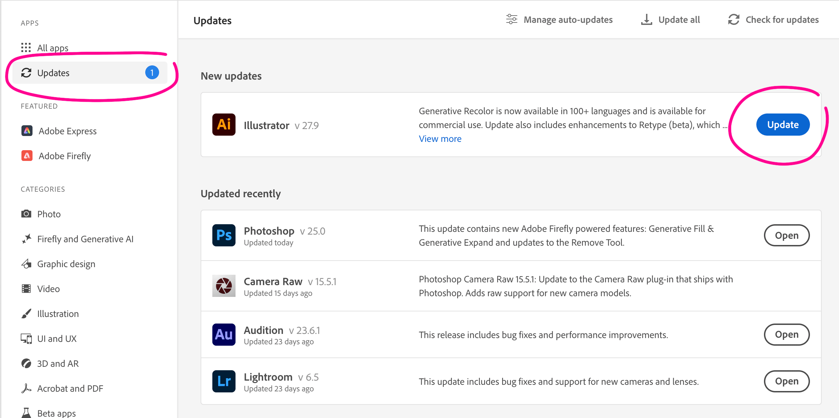Image resolution: width=839 pixels, height=418 pixels.
Task: Click the Audition Au icon
Action: click(x=224, y=335)
